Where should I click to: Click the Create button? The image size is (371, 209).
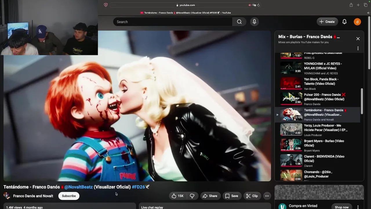(327, 22)
